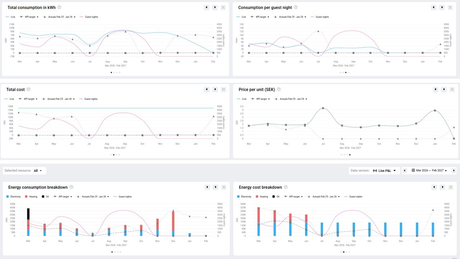
Task: Click Heating red swatch in Energy cost breakdown legend
Action: click(x=257, y=197)
